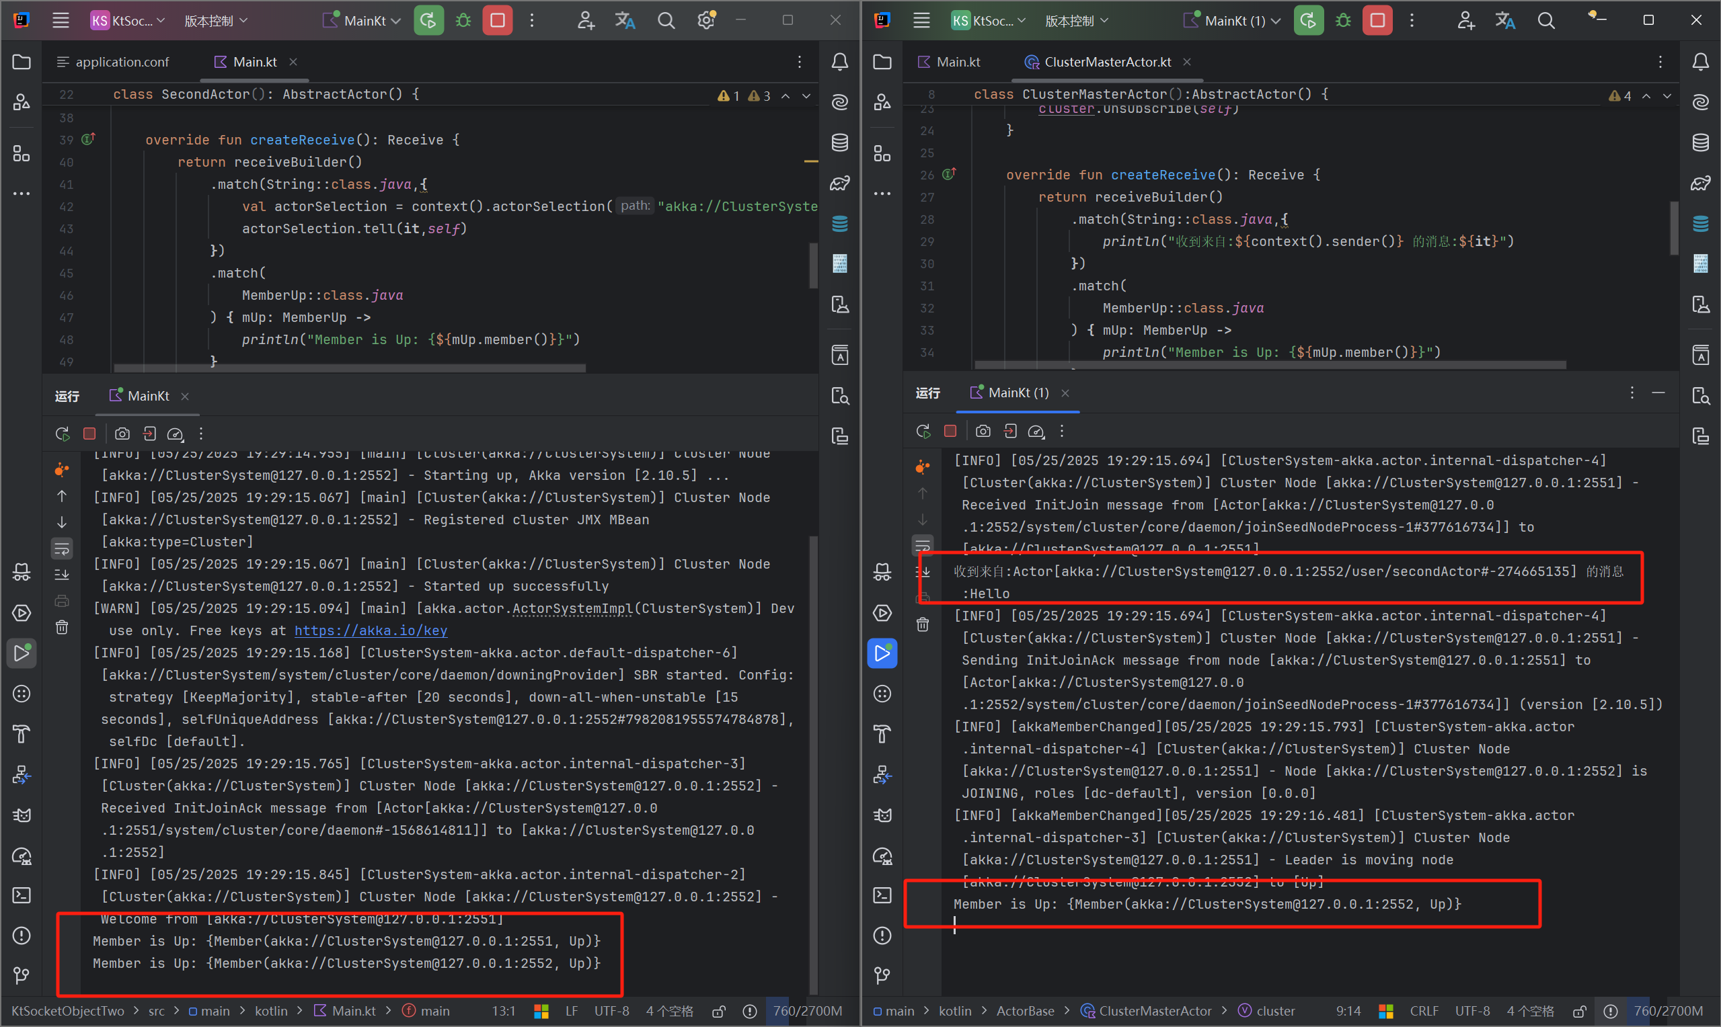Open Code With Me in left window

(x=586, y=21)
